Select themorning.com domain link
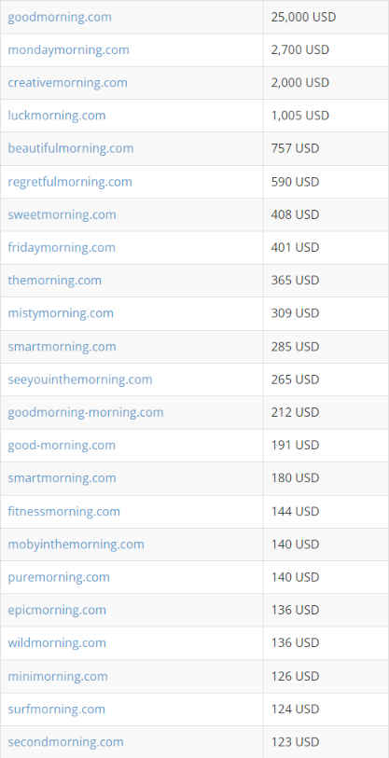Viewport: 389px width, 758px height. pyautogui.click(x=55, y=281)
